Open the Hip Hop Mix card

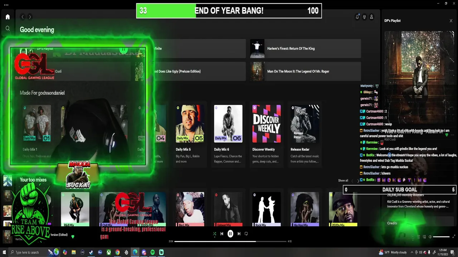(305, 209)
